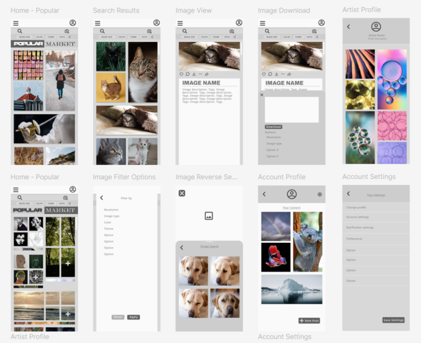Close the download options panel with the X
This screenshot has width=421, height=343.
pyautogui.click(x=262, y=94)
